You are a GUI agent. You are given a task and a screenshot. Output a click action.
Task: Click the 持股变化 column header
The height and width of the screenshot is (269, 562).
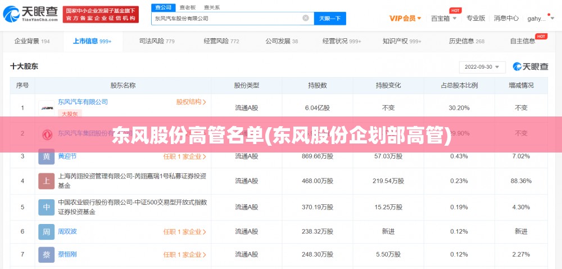click(x=388, y=86)
